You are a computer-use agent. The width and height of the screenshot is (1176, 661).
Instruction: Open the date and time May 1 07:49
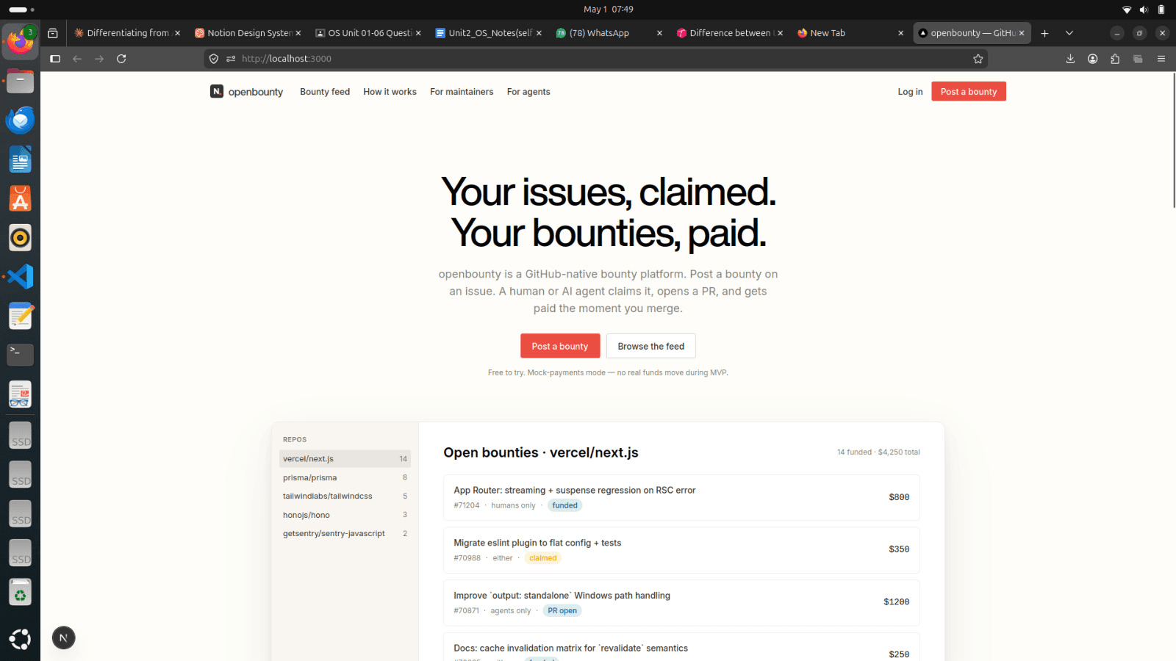(x=609, y=10)
